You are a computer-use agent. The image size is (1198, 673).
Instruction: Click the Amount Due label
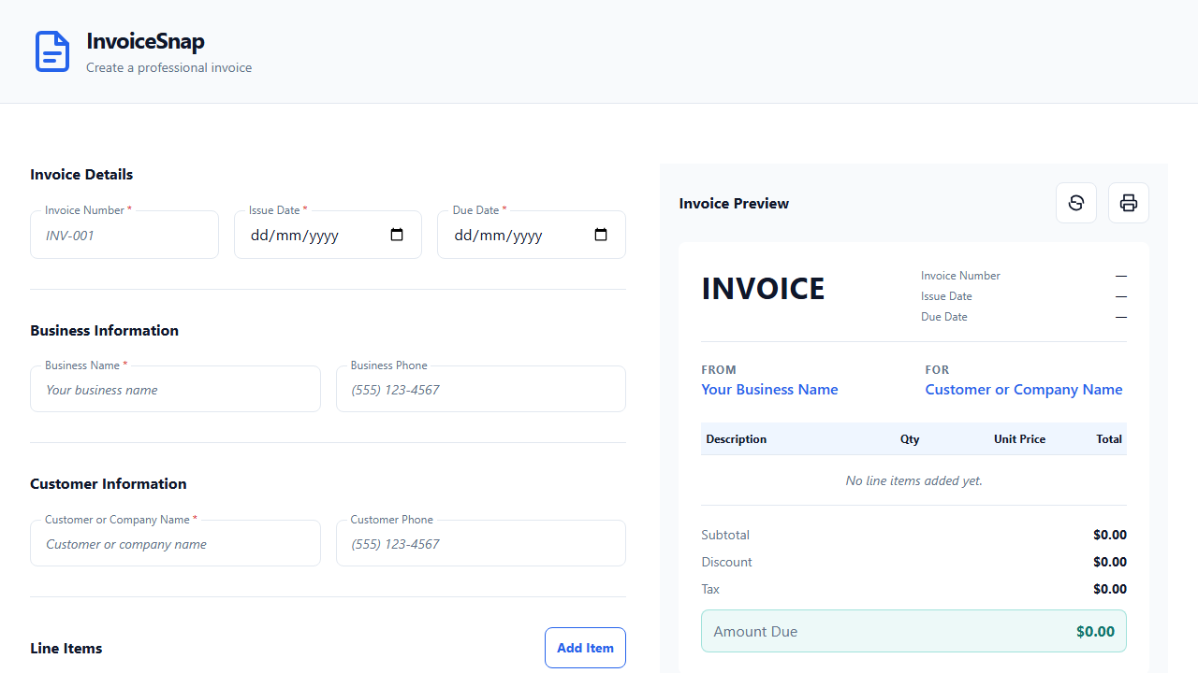pos(755,632)
